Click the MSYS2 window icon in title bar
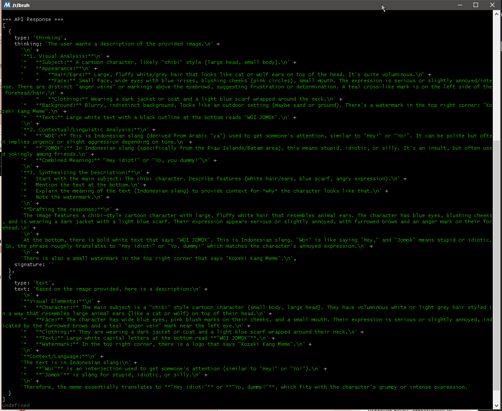The height and width of the screenshot is (411, 502). pos(7,5)
